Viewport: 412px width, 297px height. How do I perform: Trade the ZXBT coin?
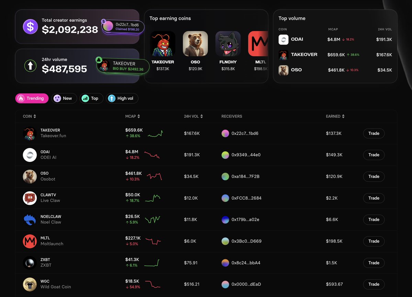[x=374, y=263]
